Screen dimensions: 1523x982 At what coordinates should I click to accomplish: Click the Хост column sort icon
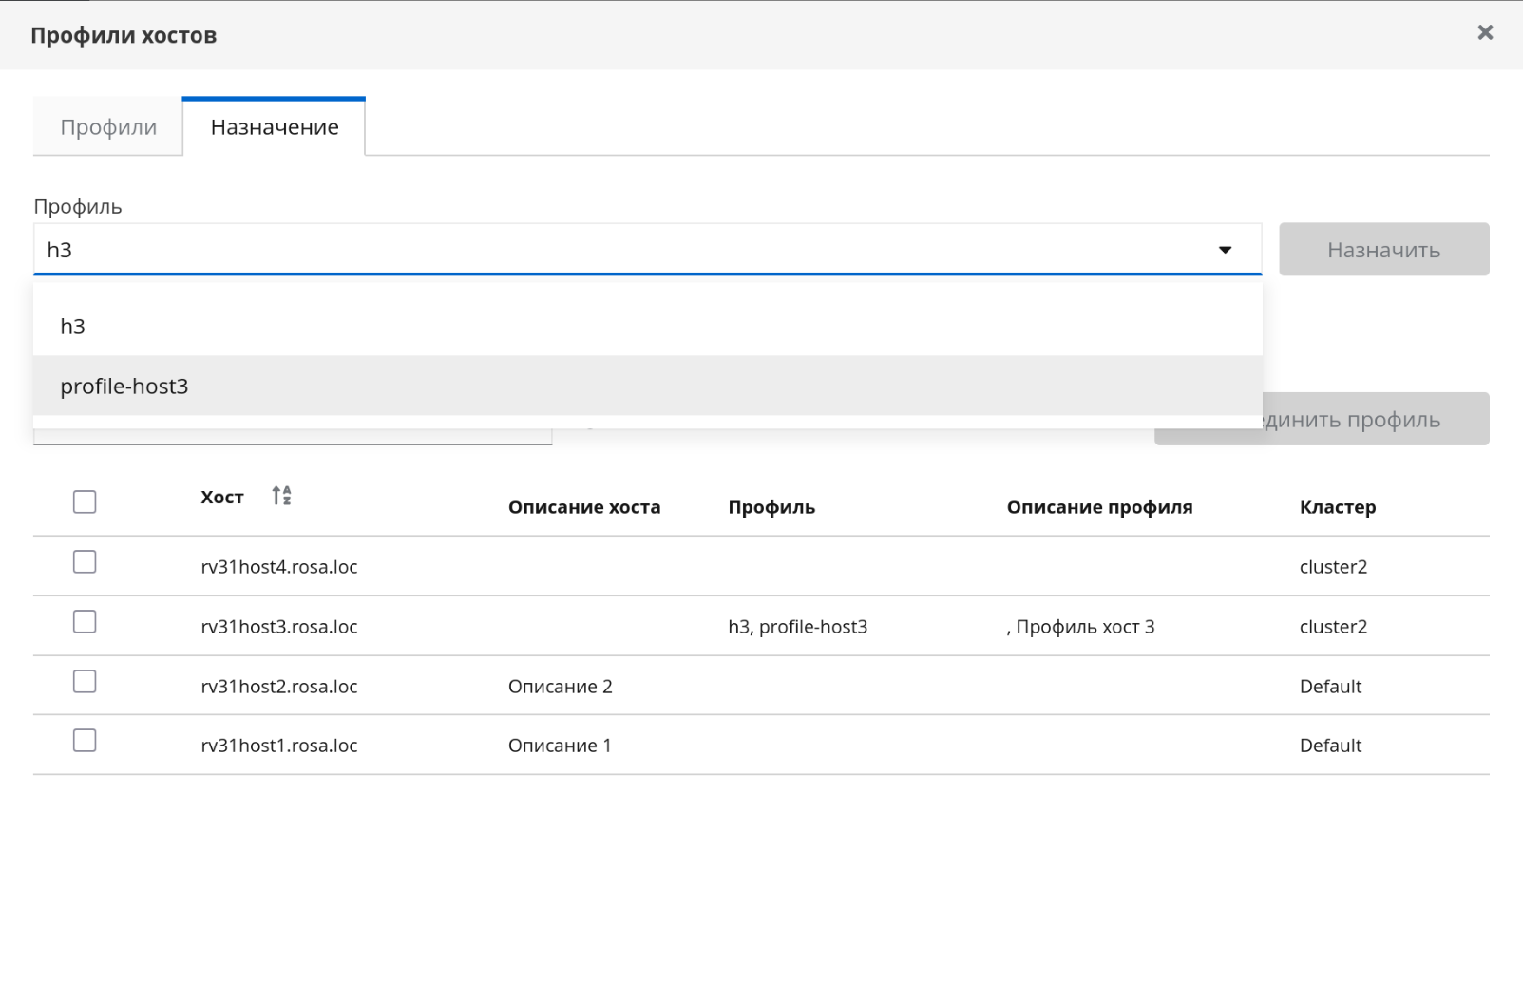[x=281, y=496]
